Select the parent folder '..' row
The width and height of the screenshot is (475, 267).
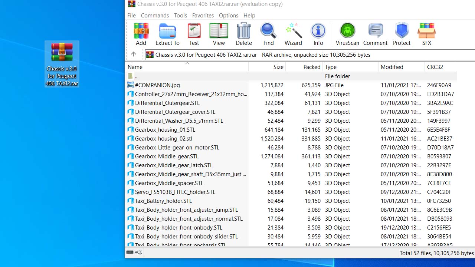coord(291,76)
